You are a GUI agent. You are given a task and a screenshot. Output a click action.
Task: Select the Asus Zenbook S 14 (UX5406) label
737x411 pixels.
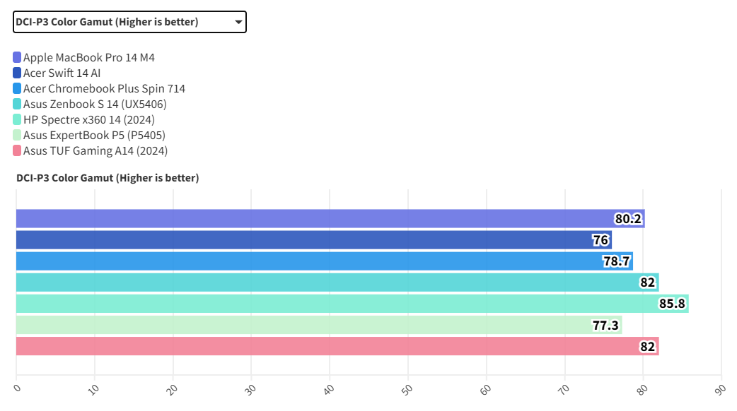[x=95, y=104]
